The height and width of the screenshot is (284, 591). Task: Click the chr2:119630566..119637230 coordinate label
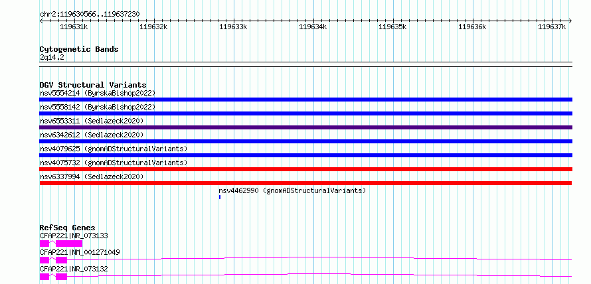[x=90, y=15]
